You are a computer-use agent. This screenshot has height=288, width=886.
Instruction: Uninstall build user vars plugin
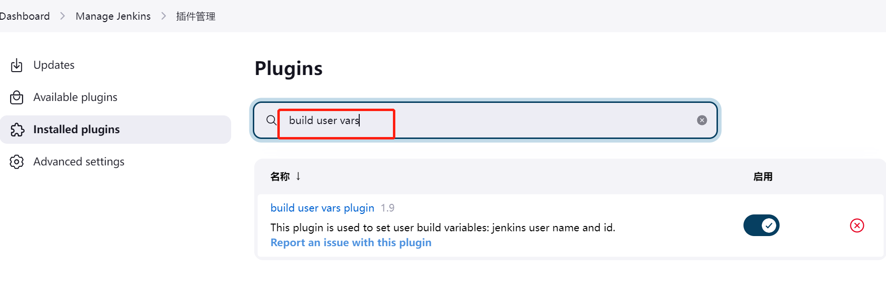pos(857,225)
